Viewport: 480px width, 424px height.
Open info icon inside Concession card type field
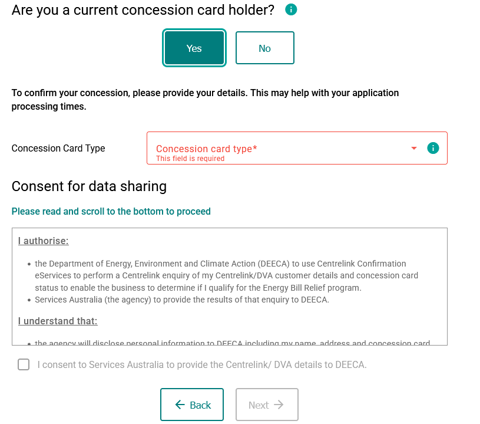coord(433,148)
